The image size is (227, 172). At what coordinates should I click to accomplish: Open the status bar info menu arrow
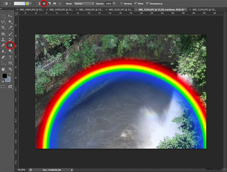coord(72,170)
